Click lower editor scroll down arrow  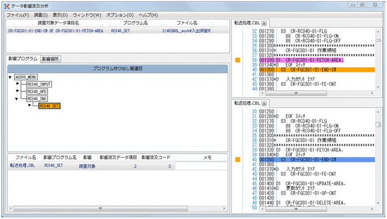(378, 203)
